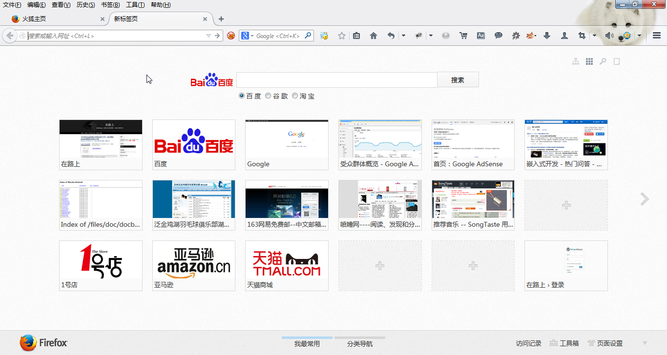The width and height of the screenshot is (667, 355).
Task: Open the Google search engine dropdown
Action: click(252, 36)
